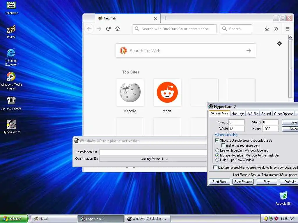Select the Recycle Bin icon
The width and height of the screenshot is (298, 223).
click(x=283, y=198)
